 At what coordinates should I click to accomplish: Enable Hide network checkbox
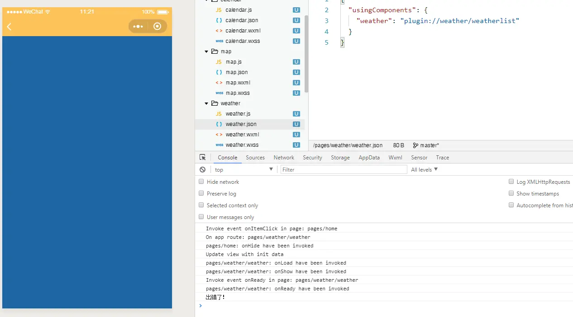201,182
